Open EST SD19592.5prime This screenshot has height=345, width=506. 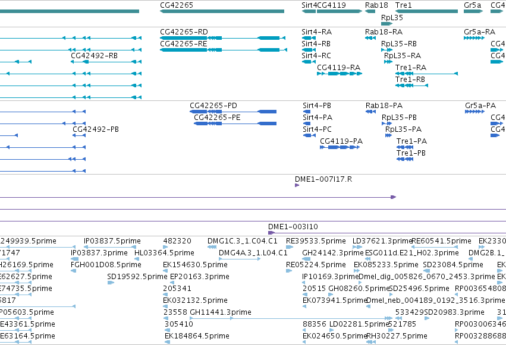click(111, 283)
